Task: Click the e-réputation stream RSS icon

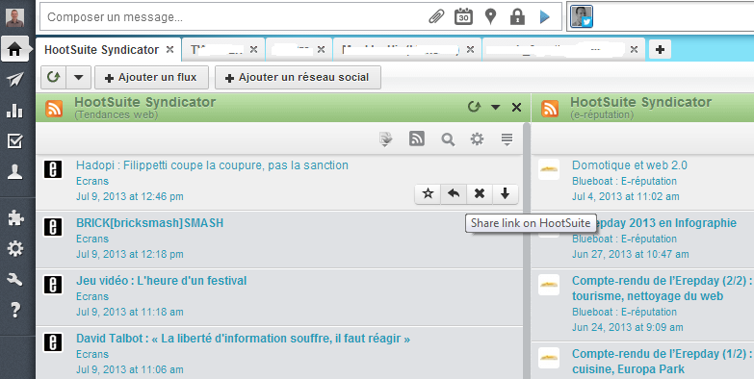Action: (x=550, y=109)
